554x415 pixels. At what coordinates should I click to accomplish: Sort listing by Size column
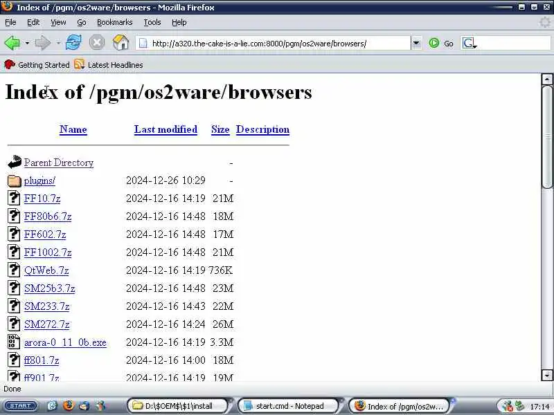pos(220,129)
